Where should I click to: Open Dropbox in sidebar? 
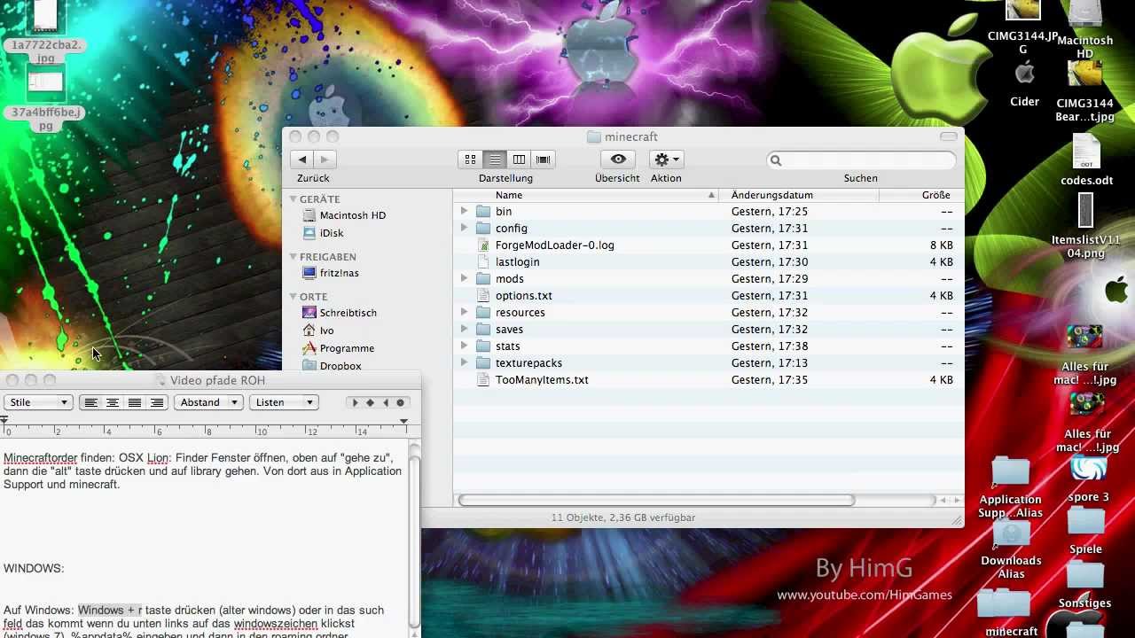coord(340,366)
